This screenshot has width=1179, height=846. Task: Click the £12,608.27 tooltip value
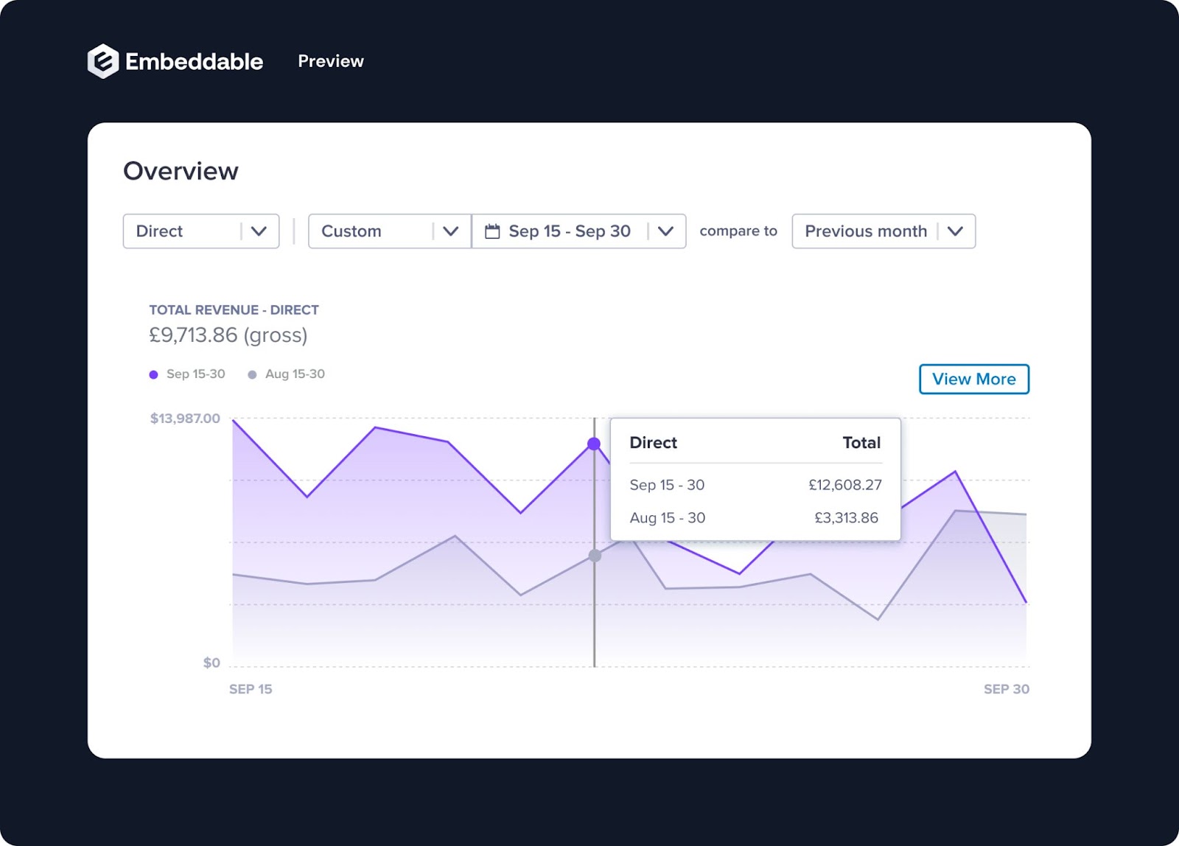click(845, 485)
